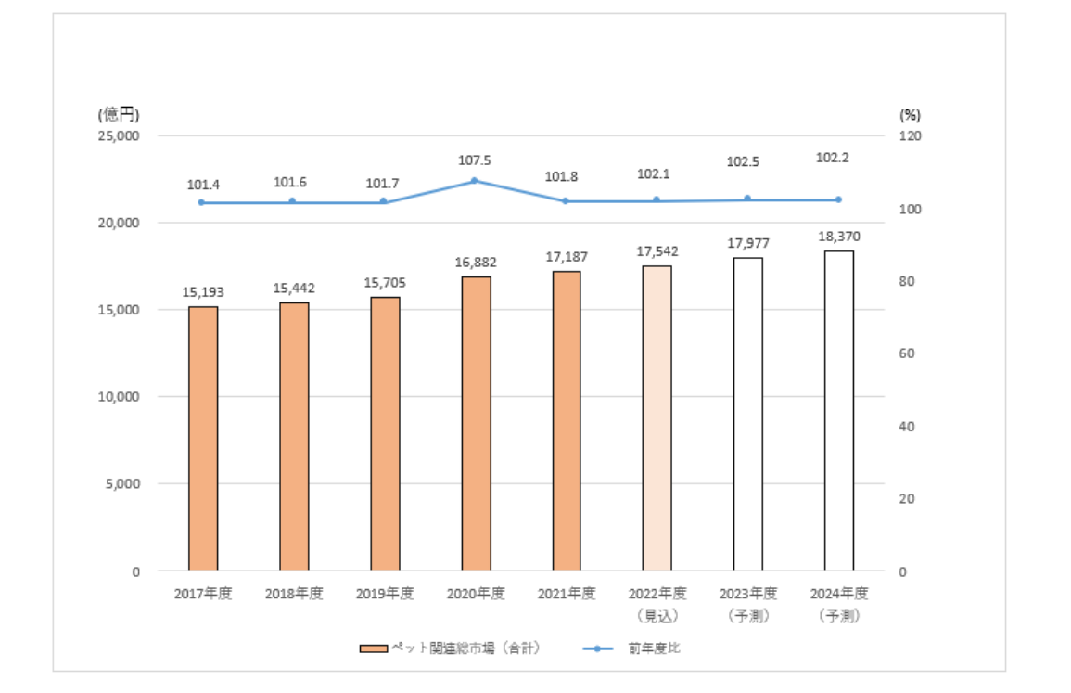
Task: Click the 2021年度 bar labeled 17,187
Action: pyautogui.click(x=567, y=420)
